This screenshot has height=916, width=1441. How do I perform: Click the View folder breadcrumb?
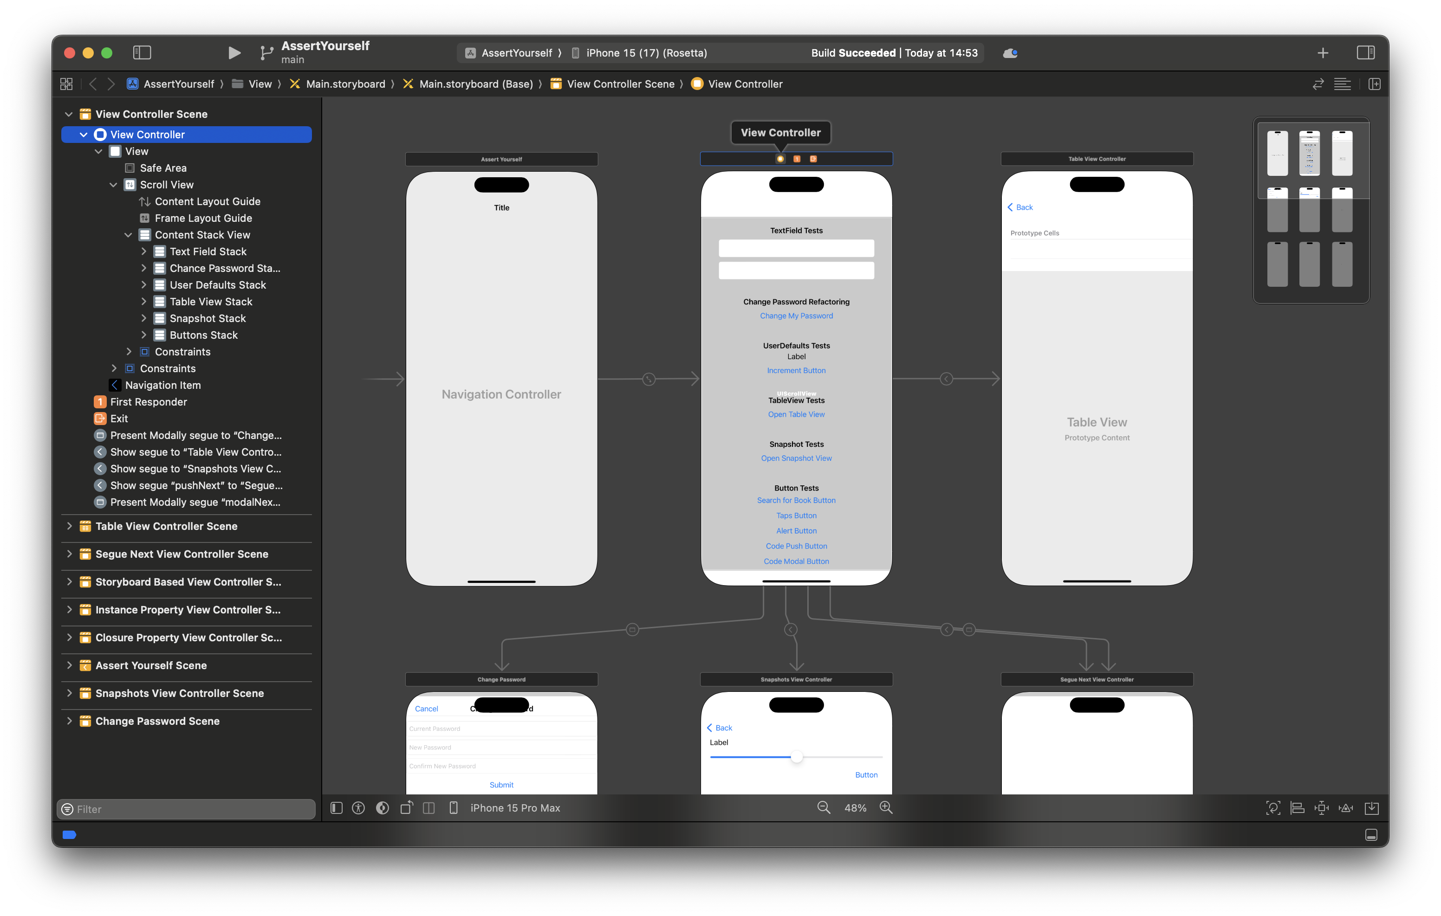[x=252, y=84]
